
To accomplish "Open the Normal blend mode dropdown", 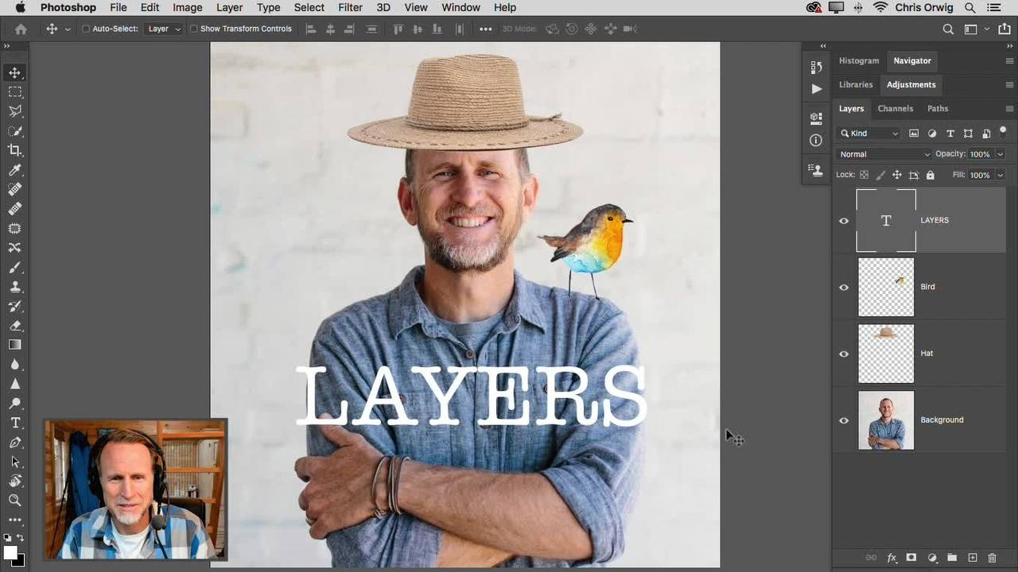I will 884,154.
